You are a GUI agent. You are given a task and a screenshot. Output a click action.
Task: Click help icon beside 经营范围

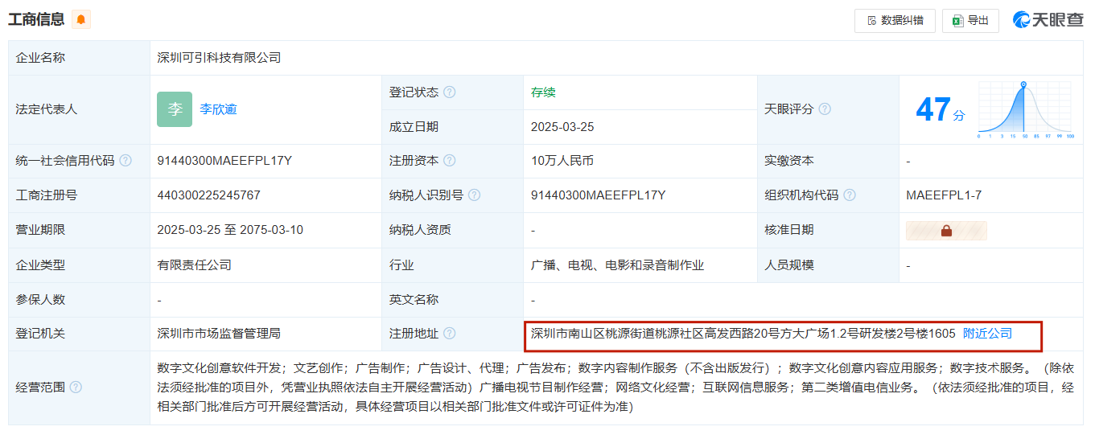(76, 388)
